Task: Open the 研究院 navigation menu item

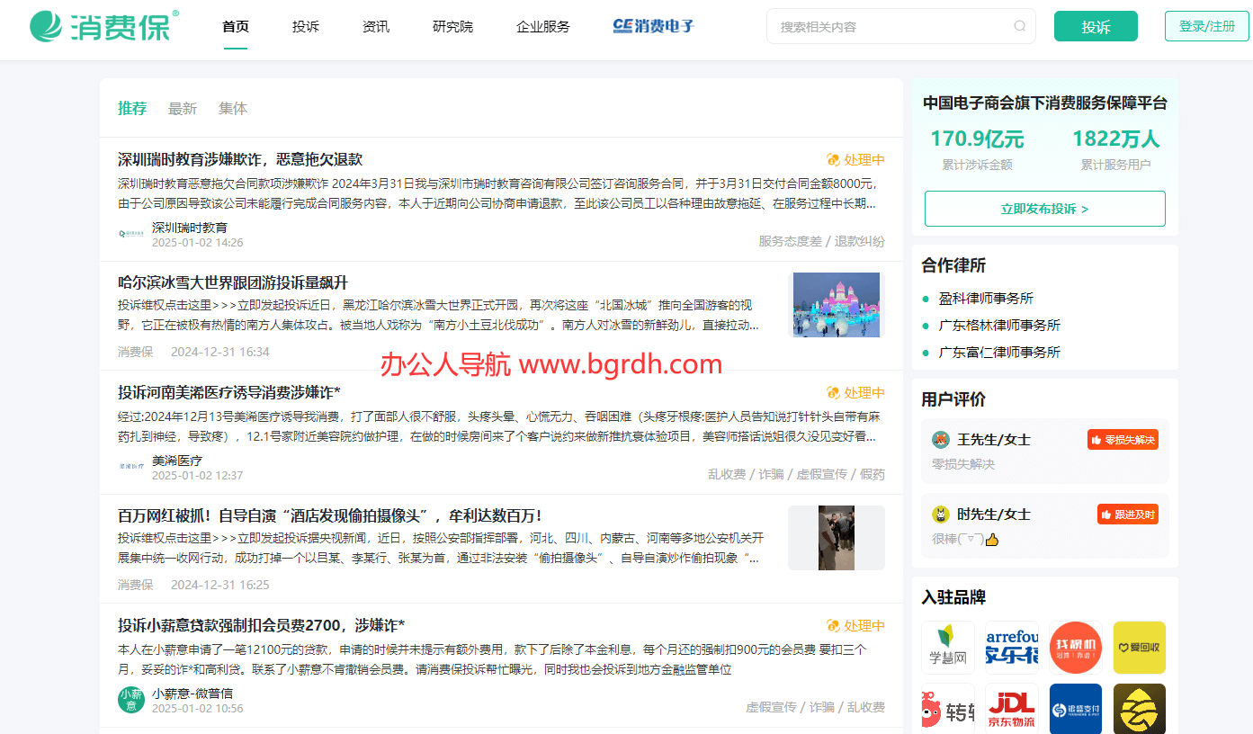Action: [x=452, y=26]
